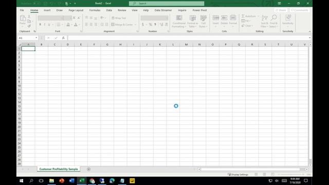Open Conditional Formatting menu
This screenshot has height=185, width=329.
(179, 21)
